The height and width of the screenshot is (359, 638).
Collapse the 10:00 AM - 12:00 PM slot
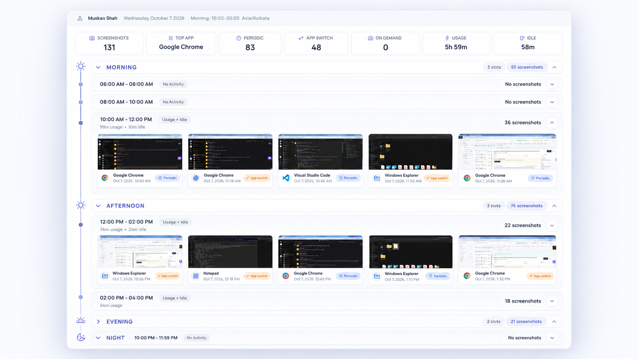click(552, 122)
